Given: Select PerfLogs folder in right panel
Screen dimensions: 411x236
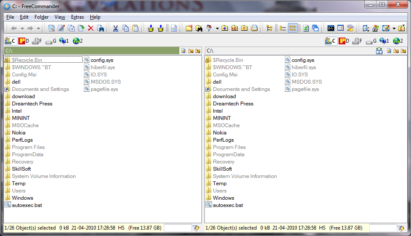Looking at the screenshot, I should point(220,140).
